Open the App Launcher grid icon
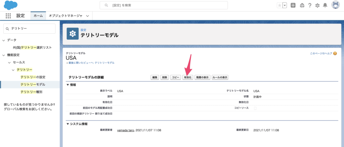 pos(8,16)
